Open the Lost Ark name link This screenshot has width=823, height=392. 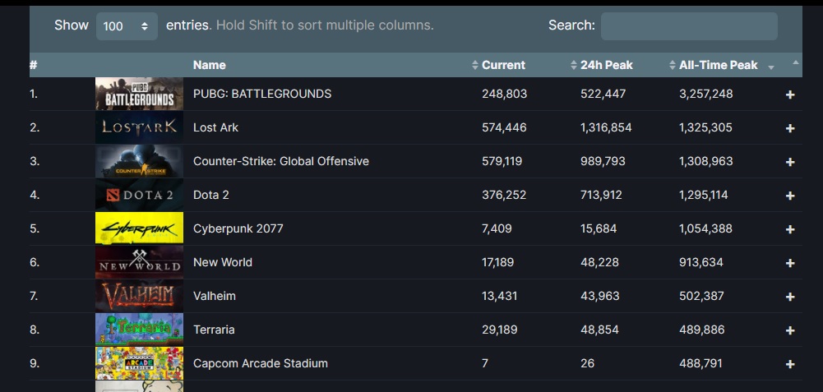pyautogui.click(x=215, y=127)
